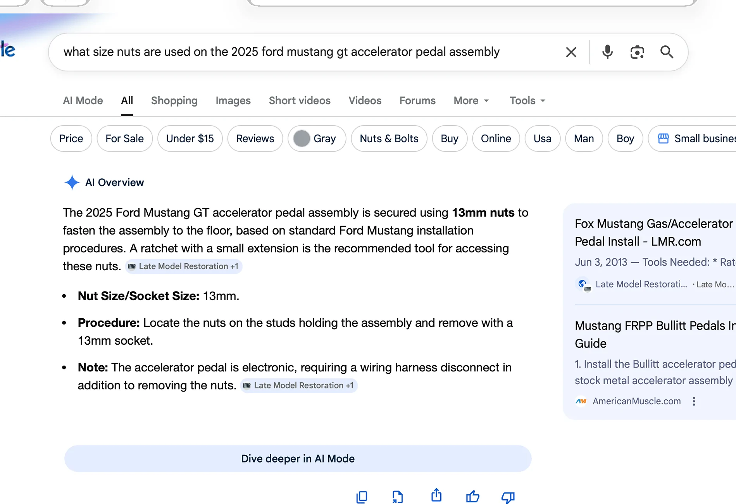This screenshot has width=736, height=504.
Task: Open the Tools dropdown
Action: [x=527, y=101]
